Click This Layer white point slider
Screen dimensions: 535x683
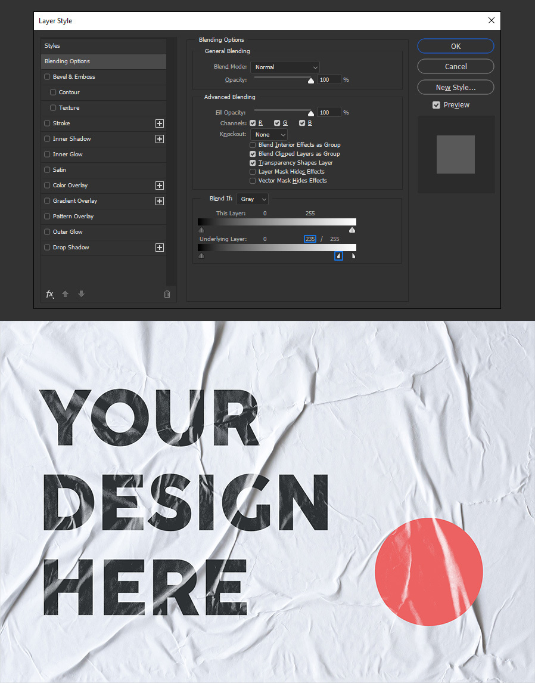[x=352, y=230]
